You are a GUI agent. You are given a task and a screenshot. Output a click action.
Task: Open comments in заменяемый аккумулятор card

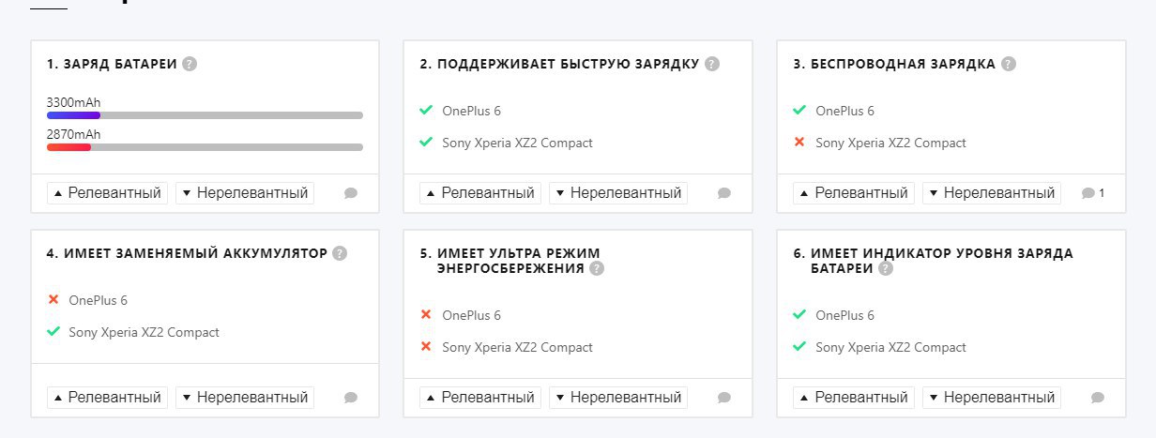[x=351, y=398]
